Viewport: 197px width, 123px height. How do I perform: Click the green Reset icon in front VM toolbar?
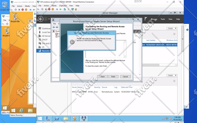pos(61,9)
